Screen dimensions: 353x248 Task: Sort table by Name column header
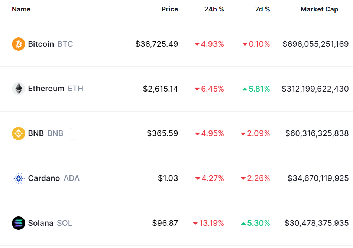[21, 9]
